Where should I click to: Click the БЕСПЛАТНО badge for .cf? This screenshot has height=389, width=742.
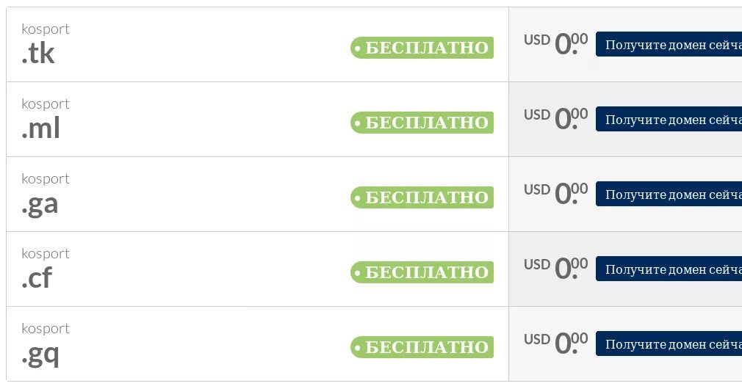[422, 272]
